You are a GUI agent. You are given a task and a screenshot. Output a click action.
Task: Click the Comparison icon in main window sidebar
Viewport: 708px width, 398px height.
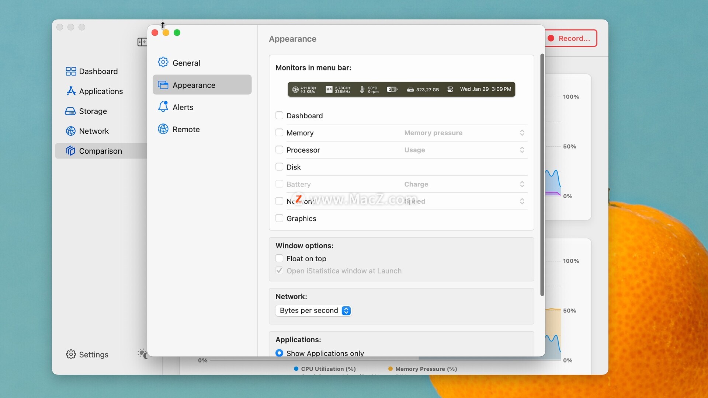click(70, 151)
